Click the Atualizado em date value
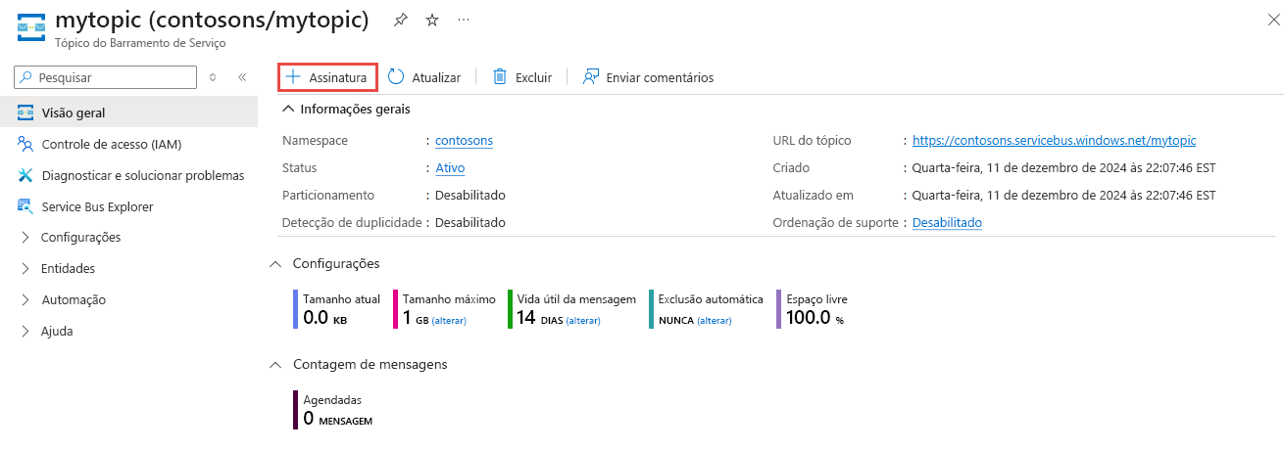Viewport: 1284px width, 451px height. pyautogui.click(x=1064, y=195)
